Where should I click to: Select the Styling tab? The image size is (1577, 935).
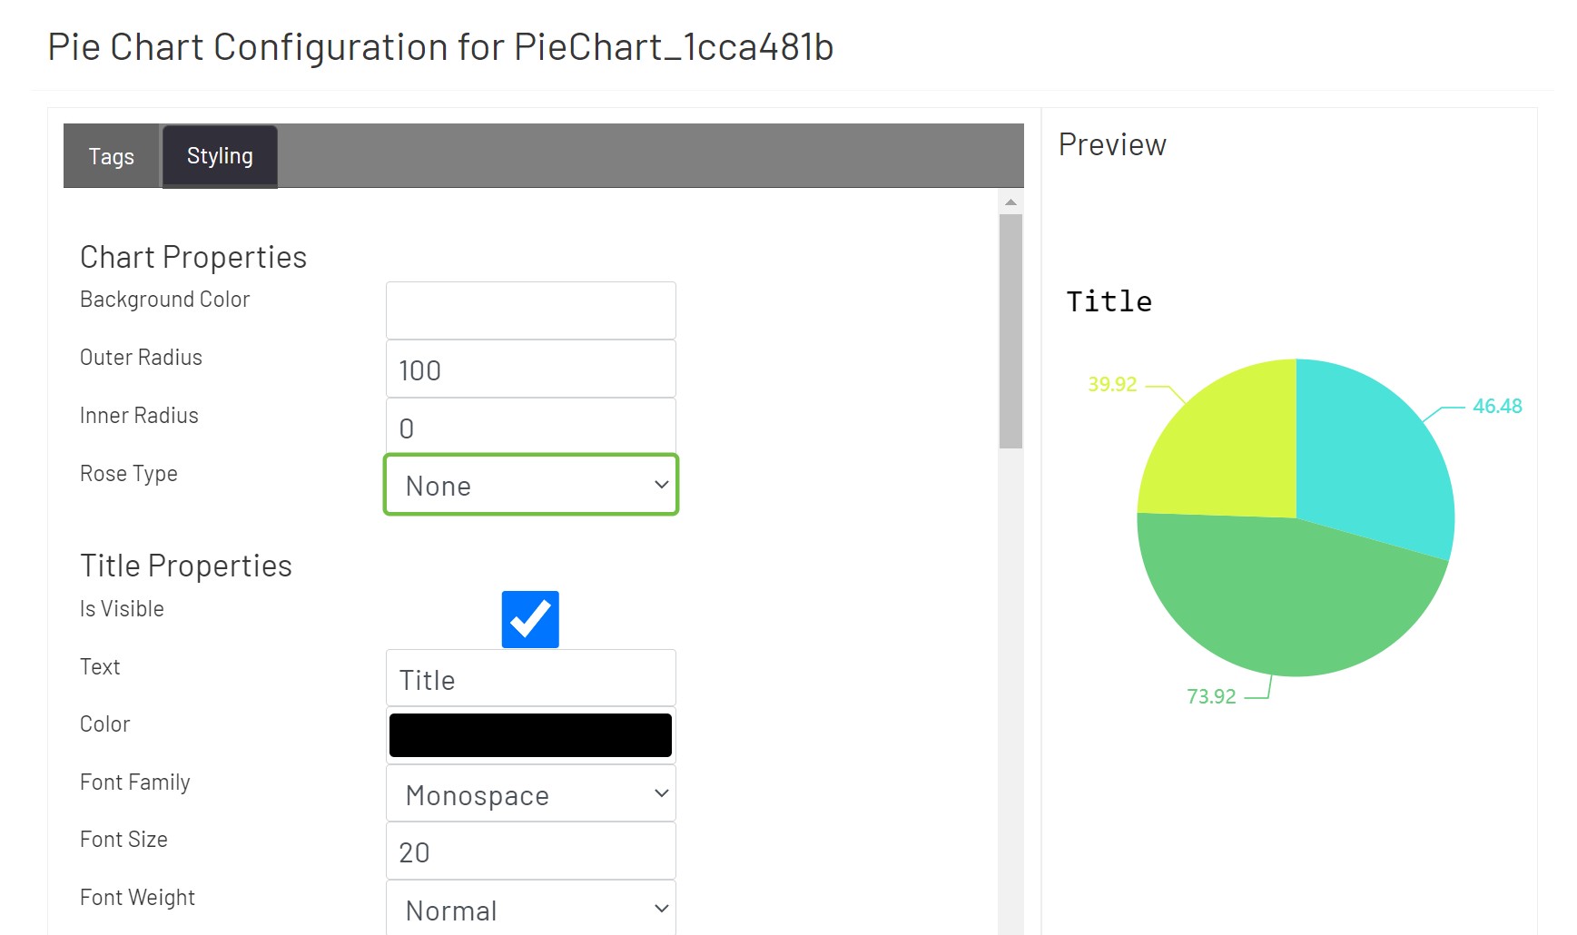pos(219,155)
